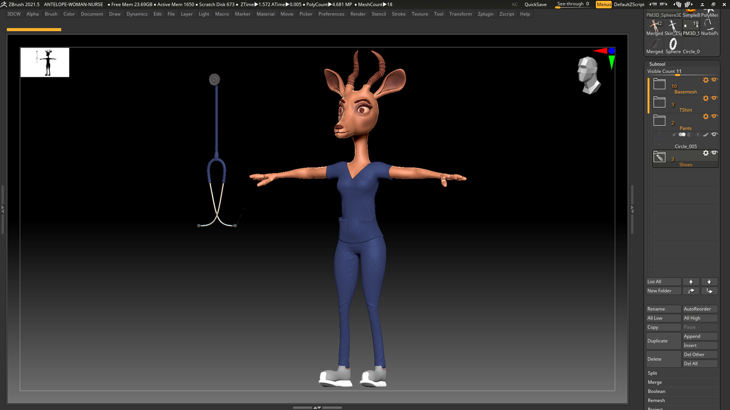The image size is (730, 410).
Task: Toggle visibility of the Pants folder
Action: tap(714, 116)
